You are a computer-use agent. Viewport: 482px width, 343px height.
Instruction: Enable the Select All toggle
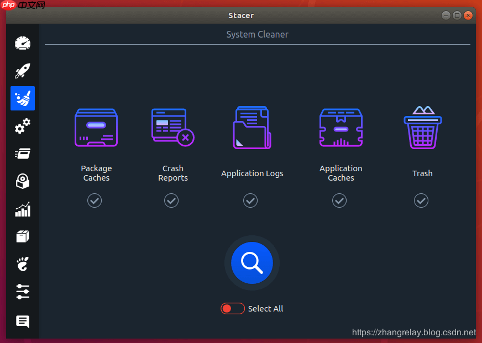[x=232, y=308]
